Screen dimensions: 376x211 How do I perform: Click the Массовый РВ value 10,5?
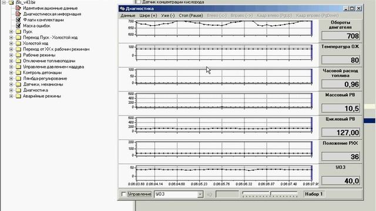(x=341, y=108)
